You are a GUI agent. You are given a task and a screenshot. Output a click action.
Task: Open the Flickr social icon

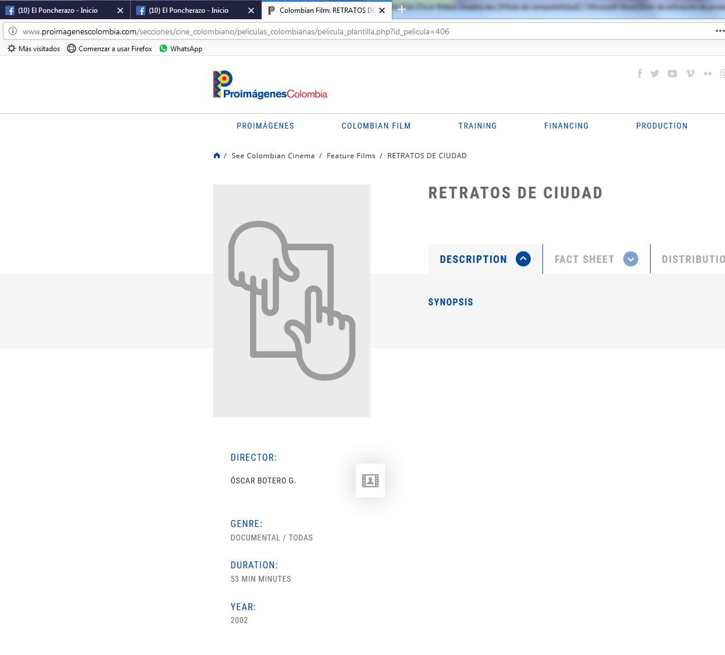[x=708, y=73]
